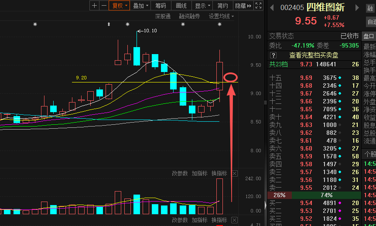
Task: Click the latest tall red volume bar
Action: pyautogui.click(x=219, y=196)
